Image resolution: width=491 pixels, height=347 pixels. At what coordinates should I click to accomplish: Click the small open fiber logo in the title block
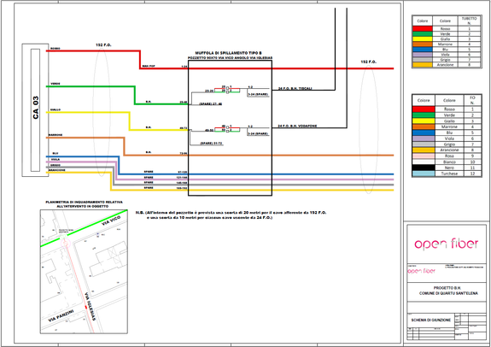(422, 271)
